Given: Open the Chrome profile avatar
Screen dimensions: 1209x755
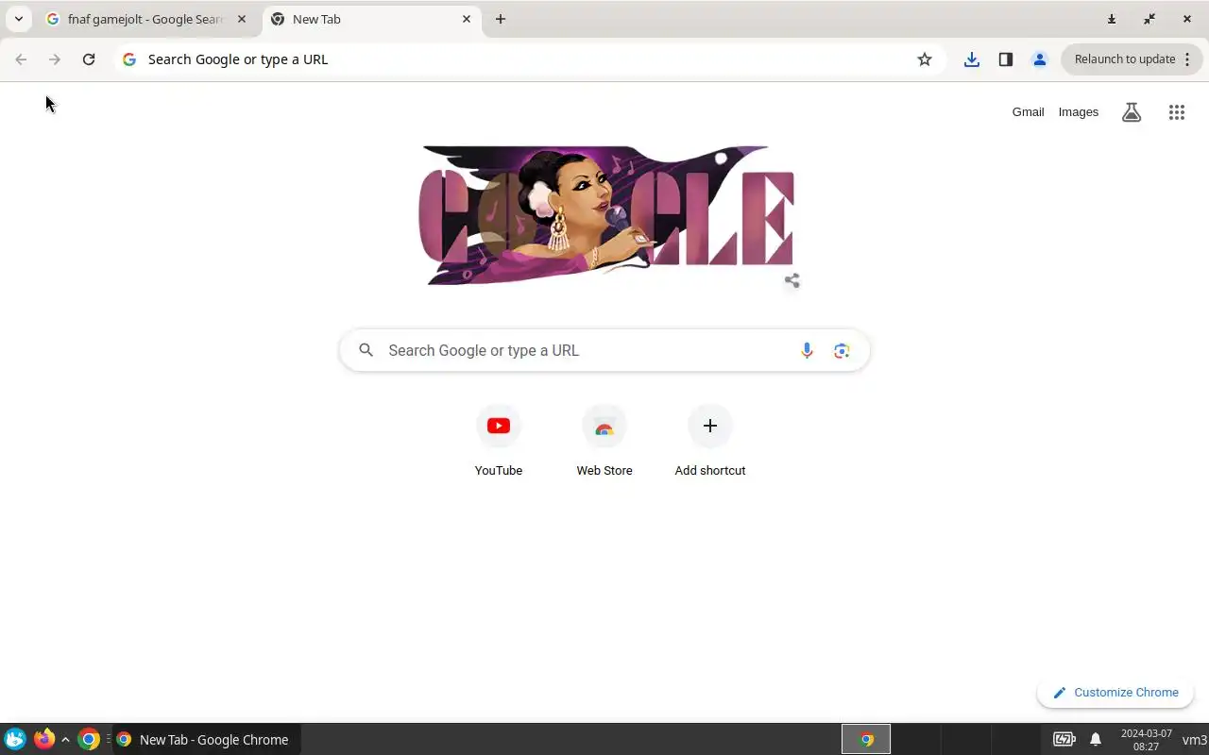Looking at the screenshot, I should 1040,59.
